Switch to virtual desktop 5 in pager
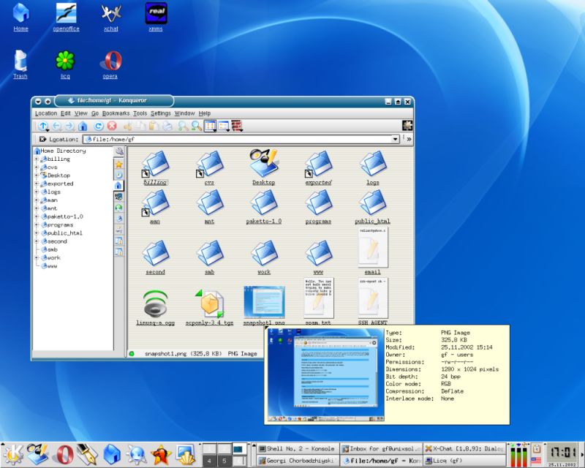 pos(224,461)
